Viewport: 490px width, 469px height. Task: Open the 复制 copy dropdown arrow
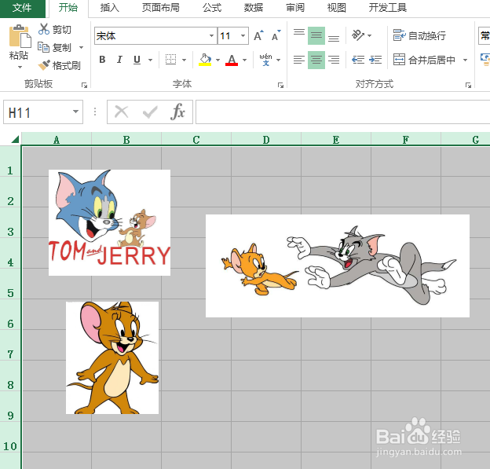81,47
